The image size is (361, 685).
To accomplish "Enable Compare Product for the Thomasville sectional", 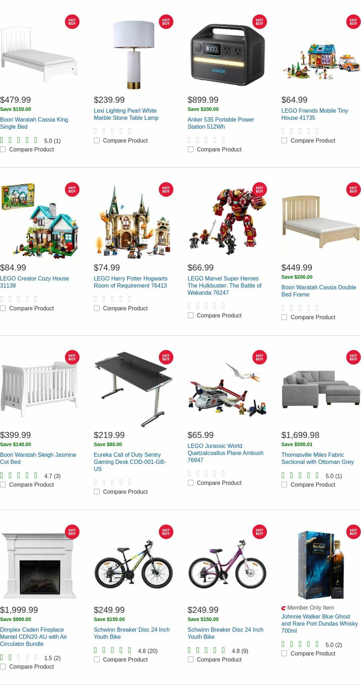I will tap(284, 485).
